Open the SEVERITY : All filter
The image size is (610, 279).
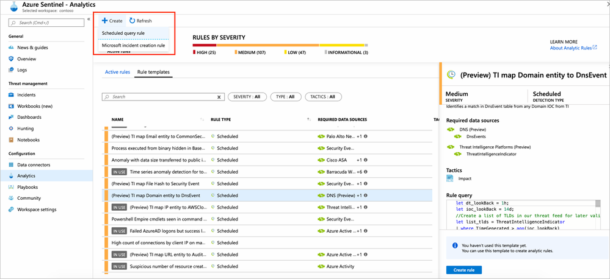(x=247, y=97)
